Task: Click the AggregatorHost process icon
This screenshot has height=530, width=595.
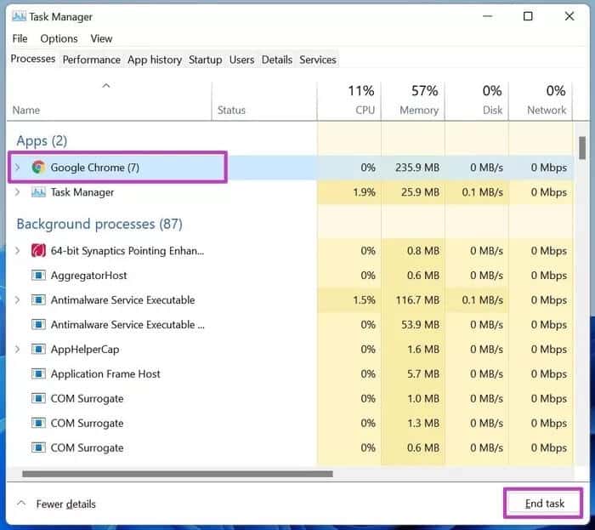Action: click(x=38, y=276)
